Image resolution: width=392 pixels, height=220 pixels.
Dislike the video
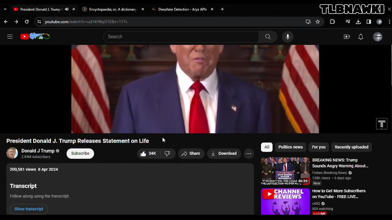click(x=168, y=153)
